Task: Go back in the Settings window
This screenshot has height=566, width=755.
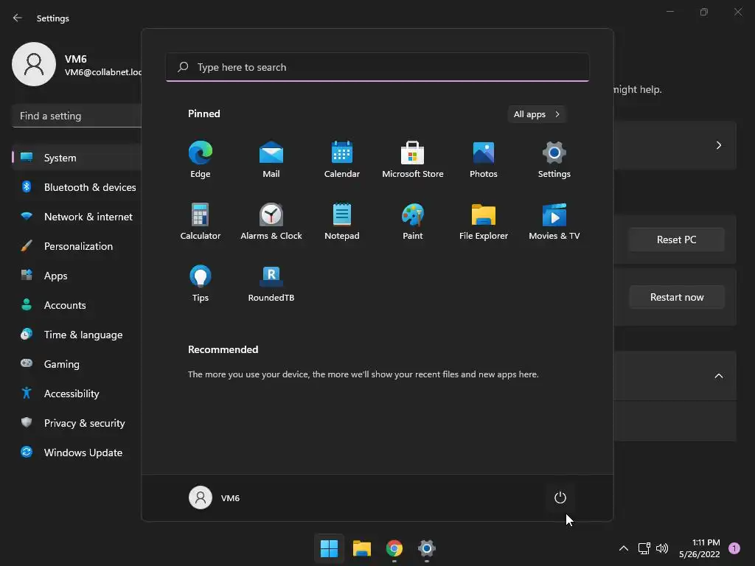Action: click(x=18, y=18)
